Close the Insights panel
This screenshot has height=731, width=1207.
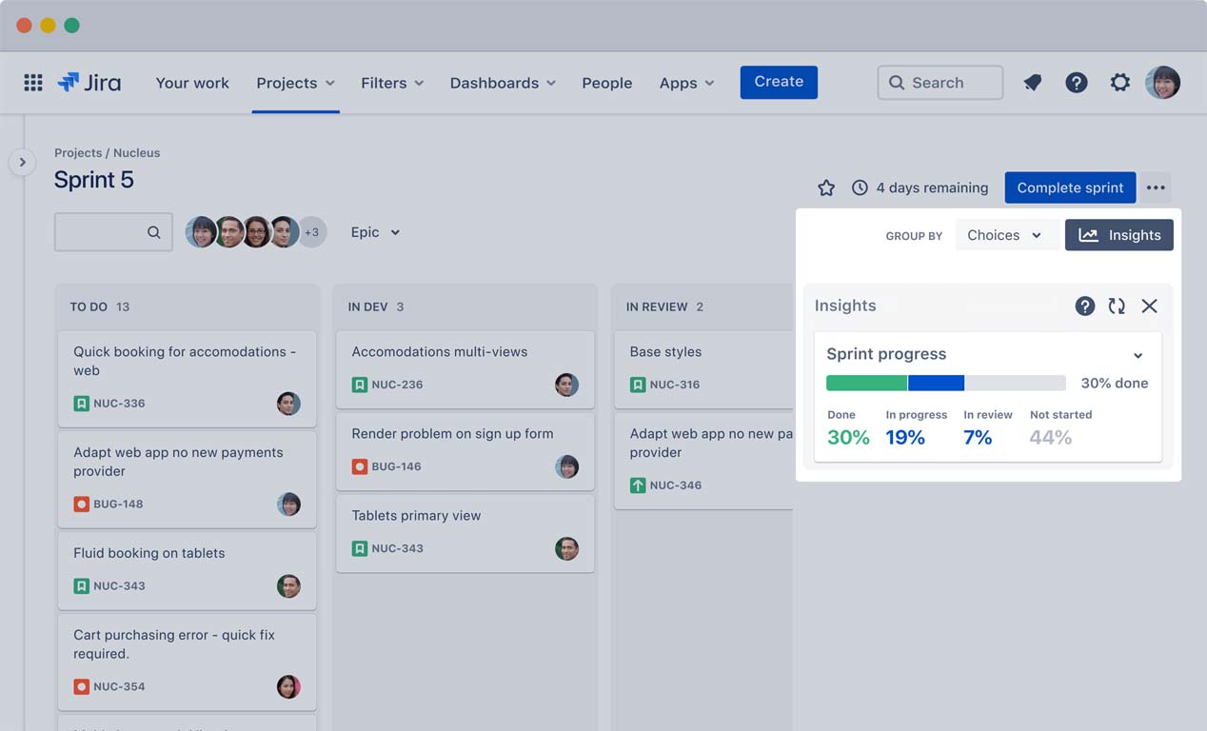coord(1150,306)
